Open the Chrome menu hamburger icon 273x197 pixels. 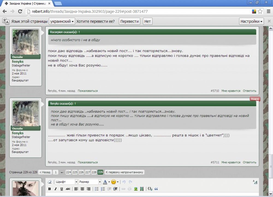tap(268, 11)
